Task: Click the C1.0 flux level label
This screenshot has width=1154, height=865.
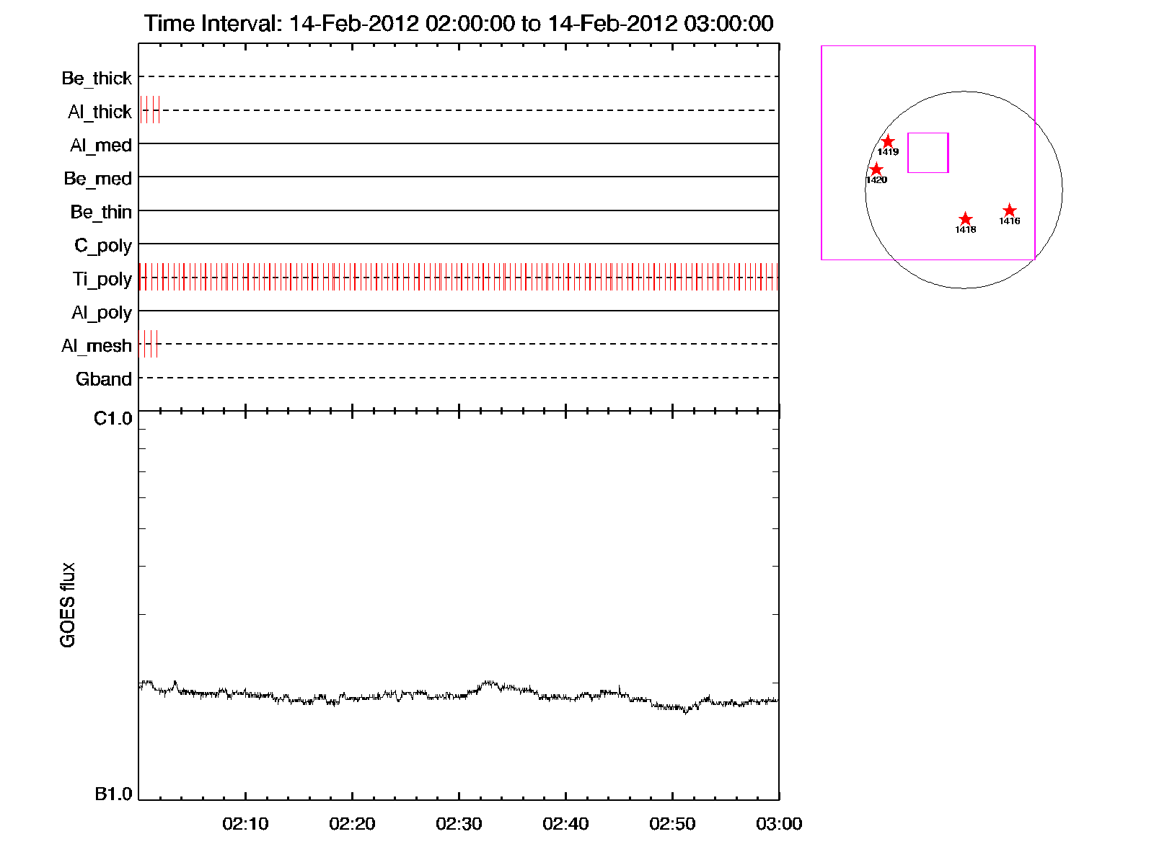Action: [x=113, y=419]
